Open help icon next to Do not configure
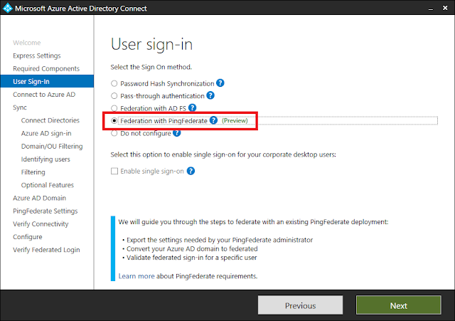Image resolution: width=455 pixels, height=321 pixels. [177, 133]
